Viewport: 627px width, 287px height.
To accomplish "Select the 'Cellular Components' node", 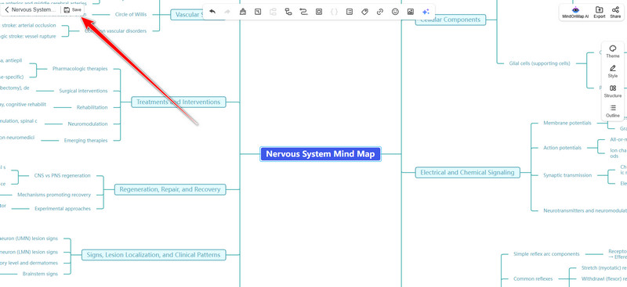I will [450, 20].
